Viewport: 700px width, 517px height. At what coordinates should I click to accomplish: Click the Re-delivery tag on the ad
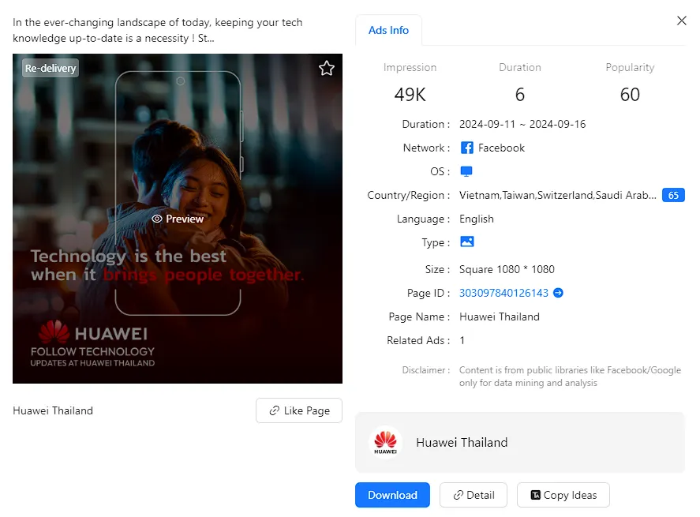pos(51,69)
